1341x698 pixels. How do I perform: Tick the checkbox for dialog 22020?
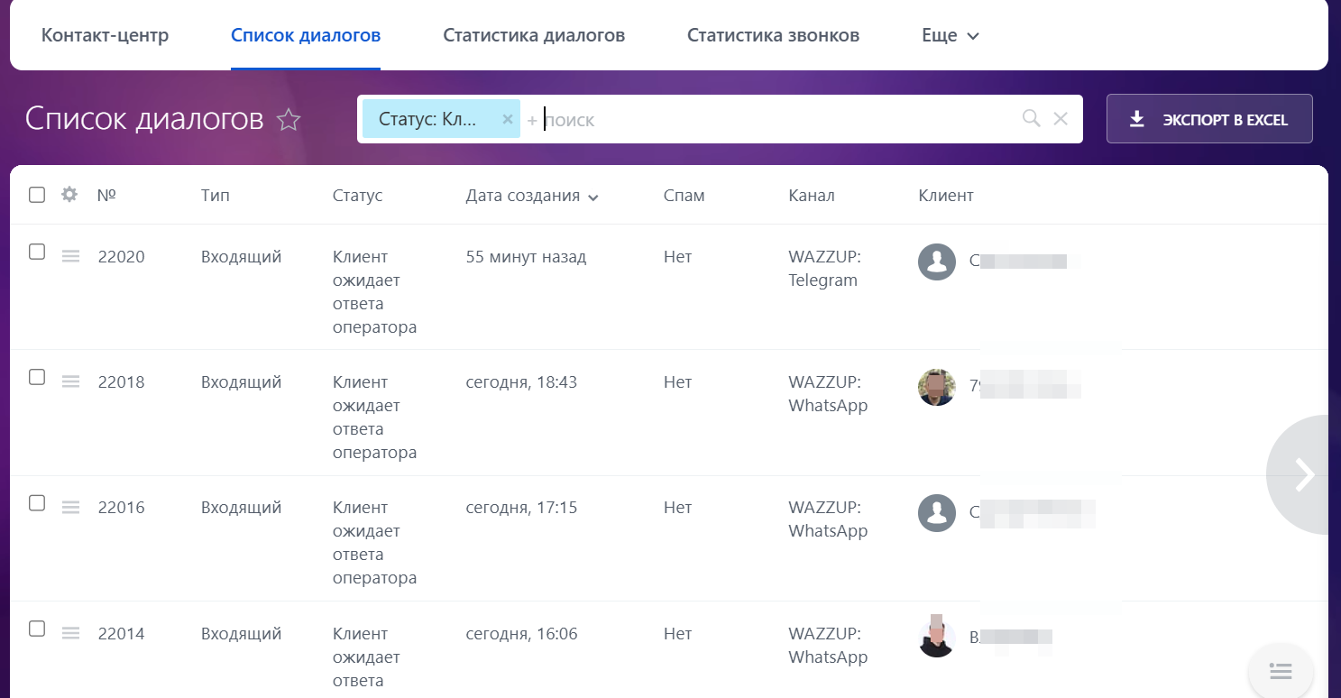point(37,253)
